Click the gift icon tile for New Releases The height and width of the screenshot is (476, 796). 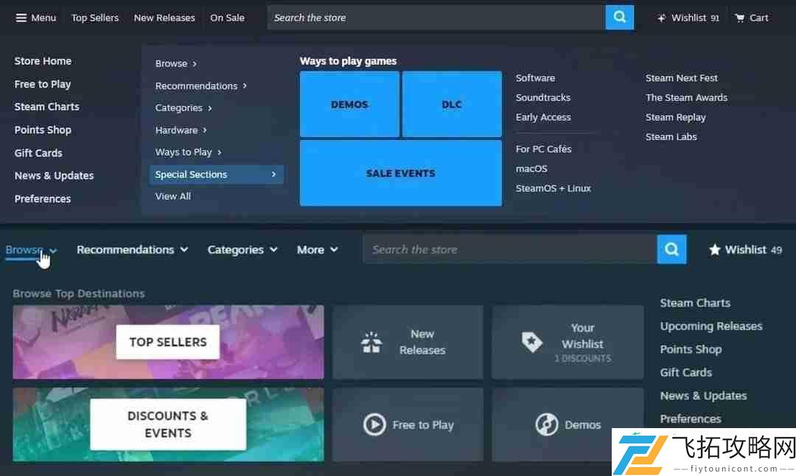(x=408, y=342)
